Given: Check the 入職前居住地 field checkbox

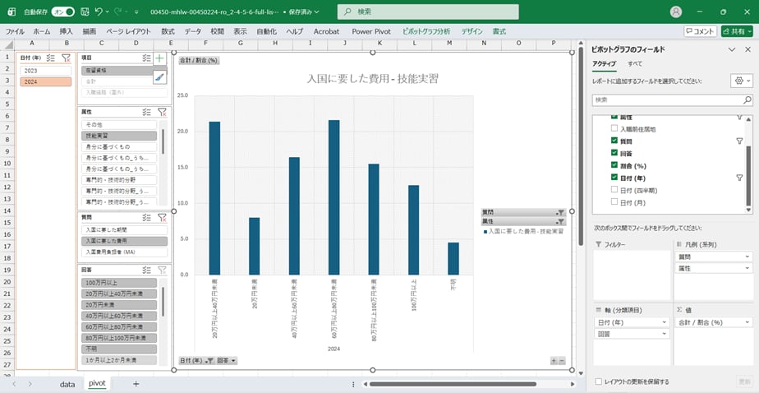Looking at the screenshot, I should click(614, 129).
